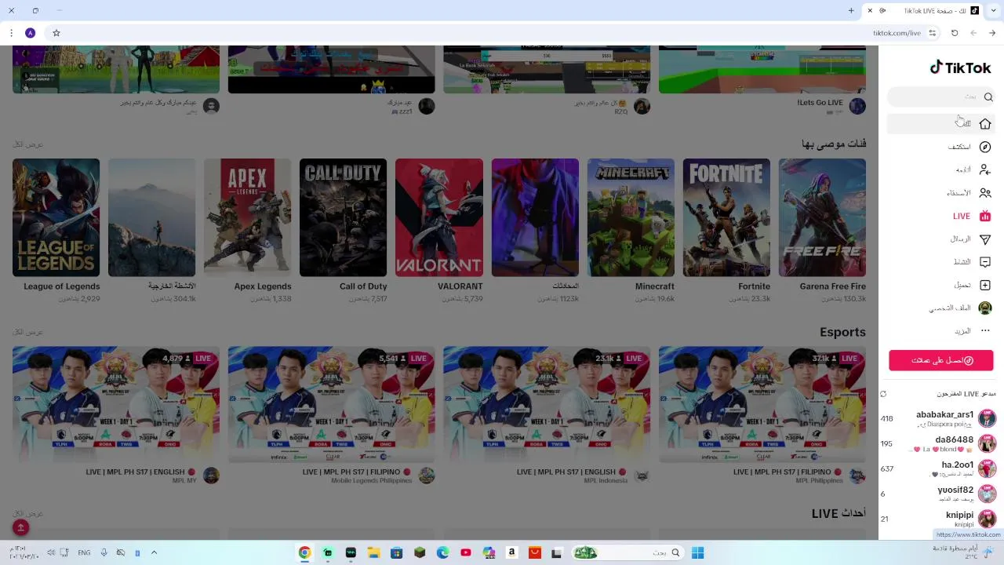Open yuosif82 live creator
The height and width of the screenshot is (565, 1004).
[937, 494]
